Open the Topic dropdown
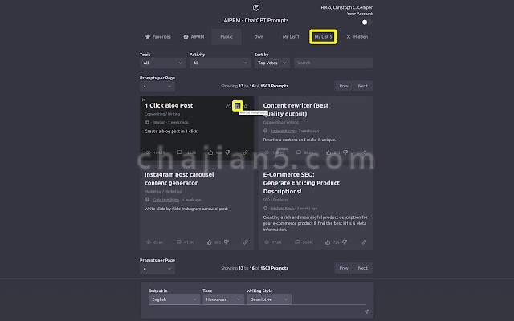Viewport: 514px width, 321px height. coord(162,63)
